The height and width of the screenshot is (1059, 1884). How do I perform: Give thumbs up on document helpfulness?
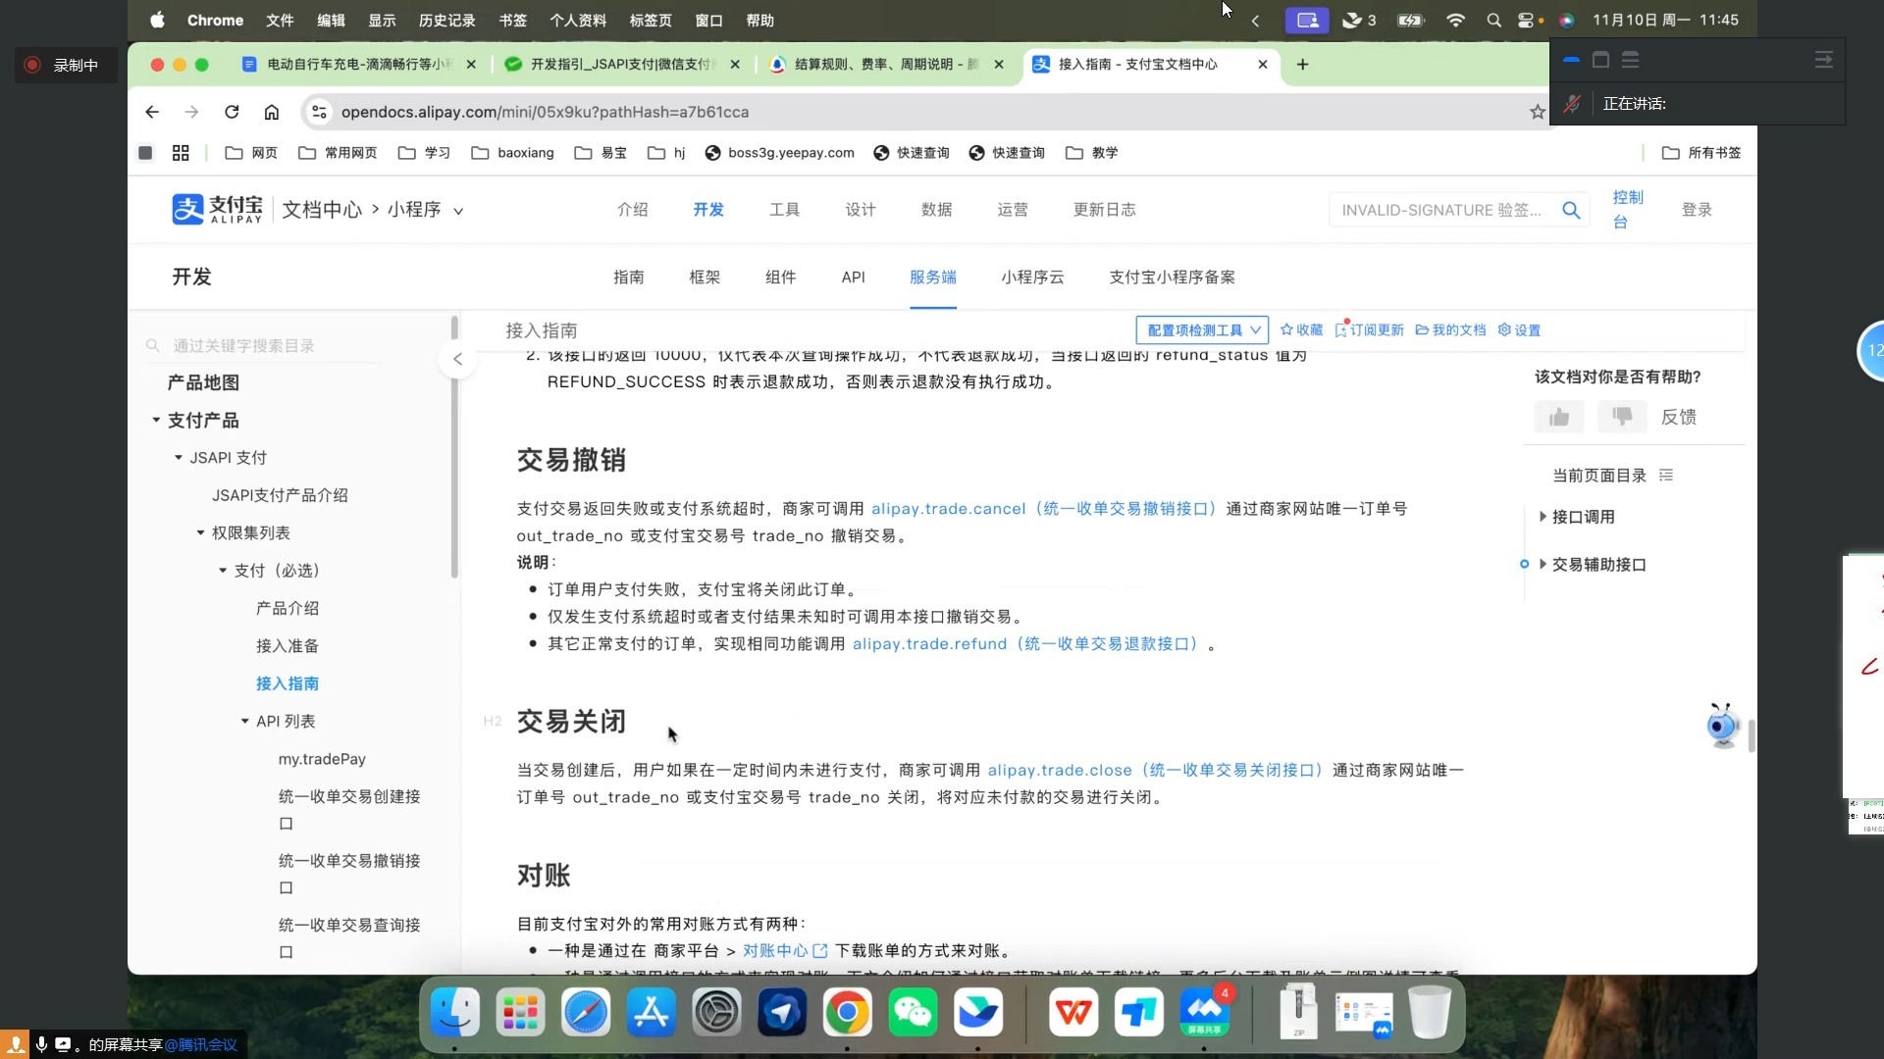click(x=1559, y=416)
